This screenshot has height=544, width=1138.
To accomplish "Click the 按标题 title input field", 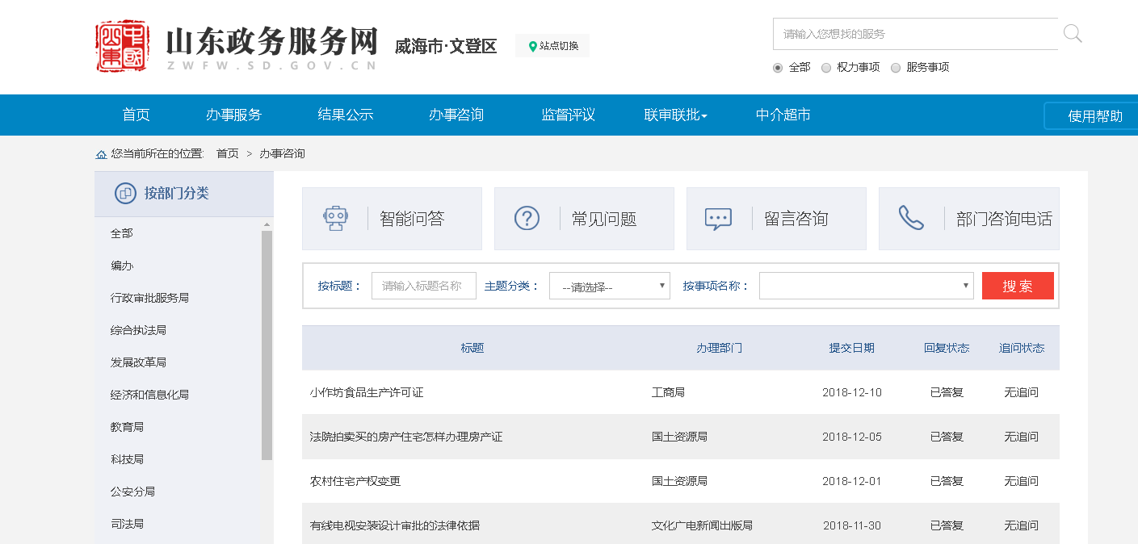I will (x=423, y=286).
